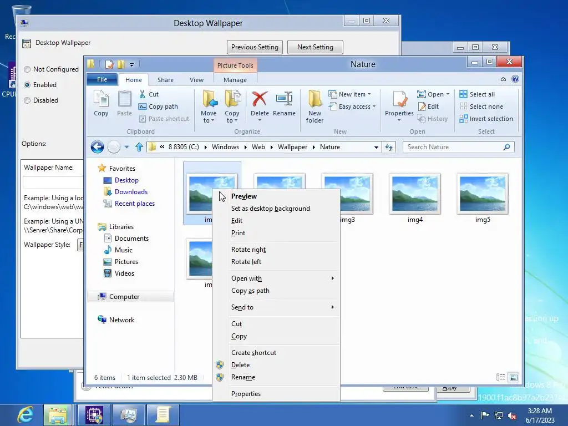Click the Rename icon in Organize group
568x426 pixels.
284,99
